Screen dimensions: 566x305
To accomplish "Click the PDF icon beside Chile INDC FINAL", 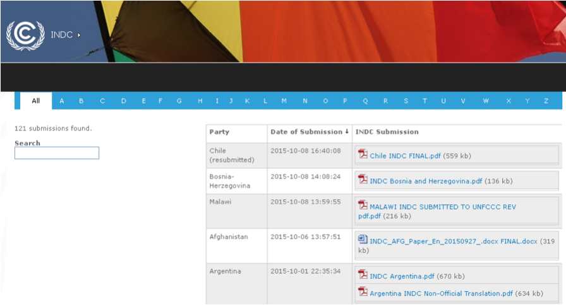I will [363, 154].
